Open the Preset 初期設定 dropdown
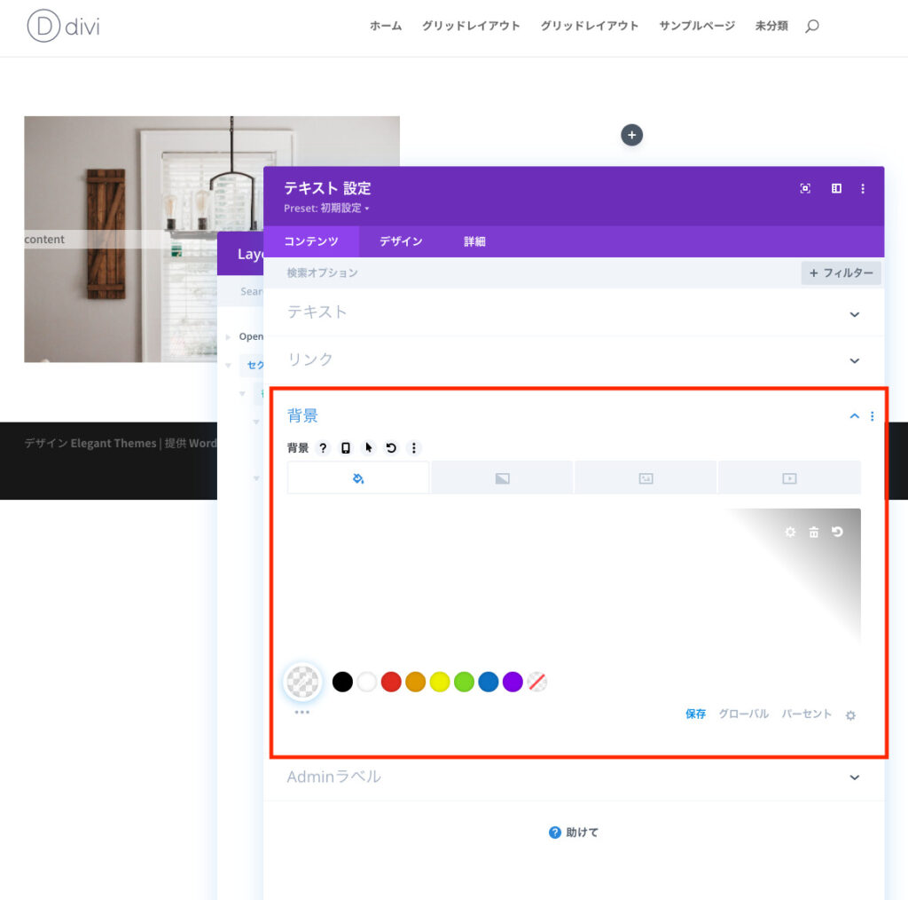Image resolution: width=908 pixels, height=900 pixels. click(x=326, y=209)
